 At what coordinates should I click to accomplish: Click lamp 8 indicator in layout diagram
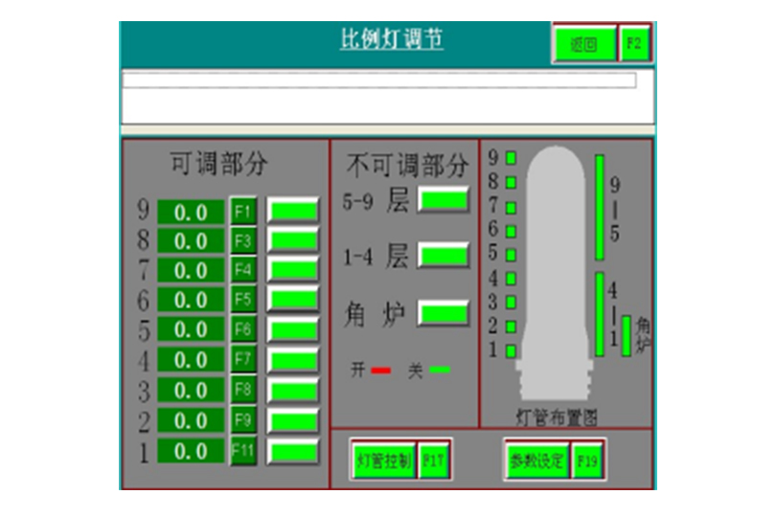point(511,183)
